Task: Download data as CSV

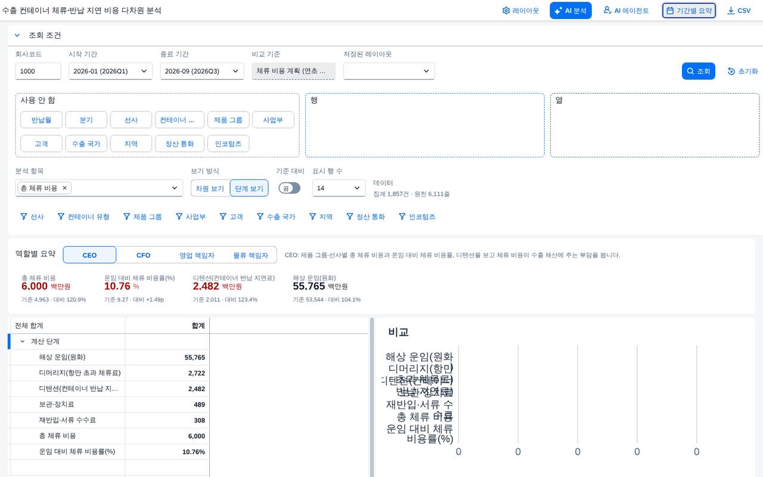Action: click(739, 11)
